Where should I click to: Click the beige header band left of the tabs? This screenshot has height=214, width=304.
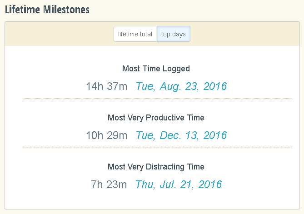(x=59, y=34)
